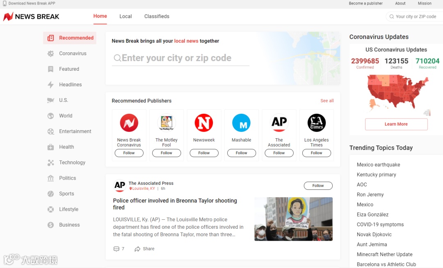Click the Entertainment film reel icon
The width and height of the screenshot is (443, 268).
[x=50, y=131]
